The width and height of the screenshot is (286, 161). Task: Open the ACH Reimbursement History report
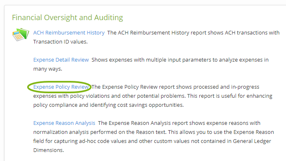69,32
